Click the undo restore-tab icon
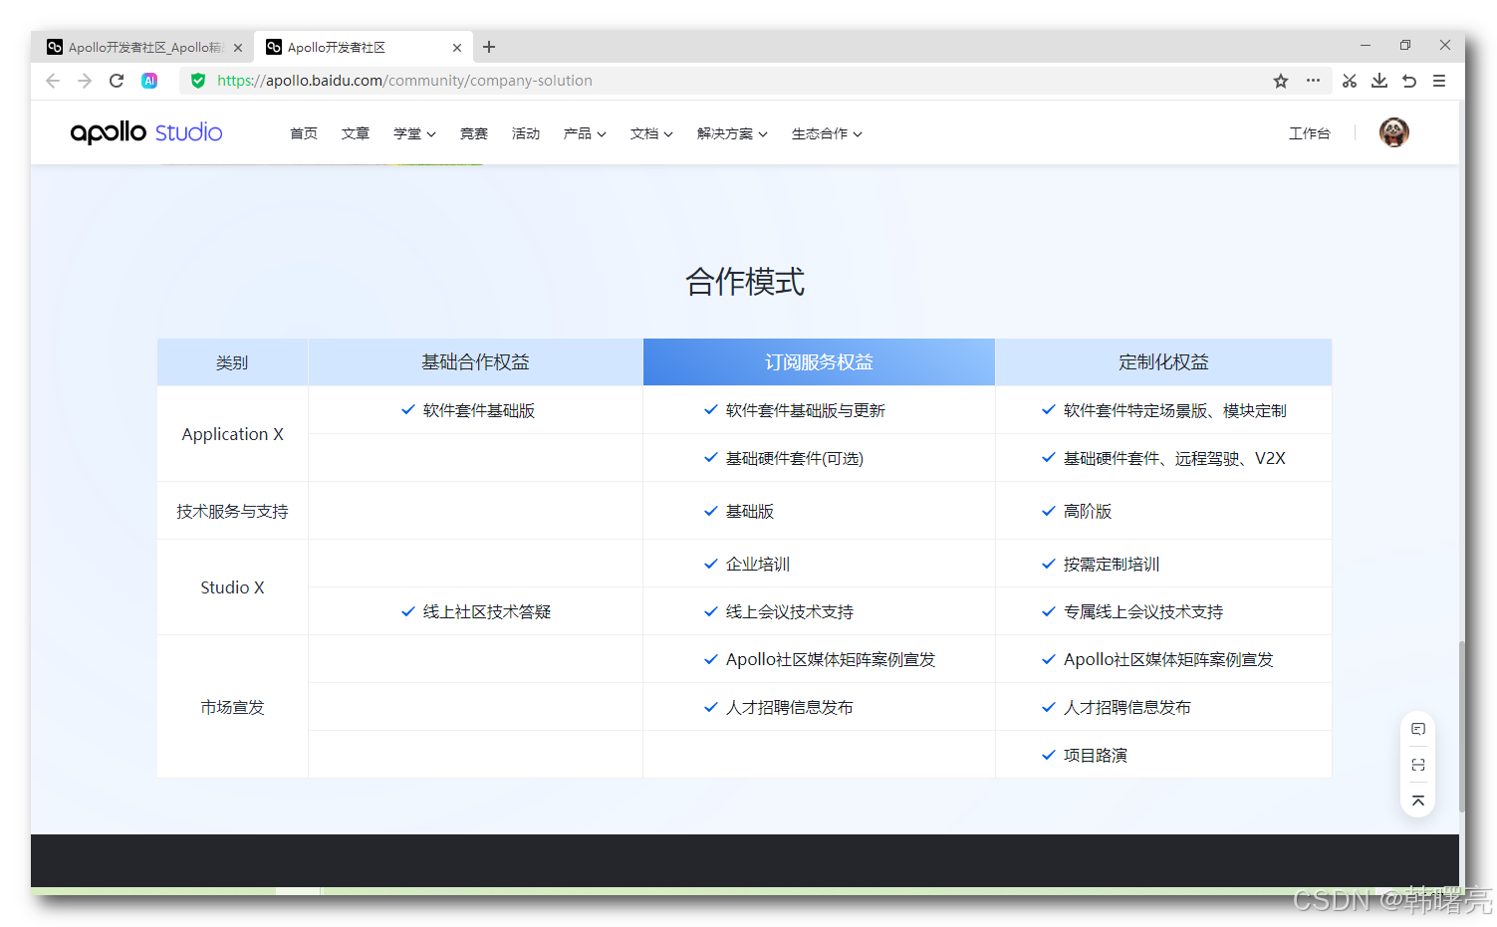Viewport: 1497px width, 927px height. click(x=1409, y=81)
